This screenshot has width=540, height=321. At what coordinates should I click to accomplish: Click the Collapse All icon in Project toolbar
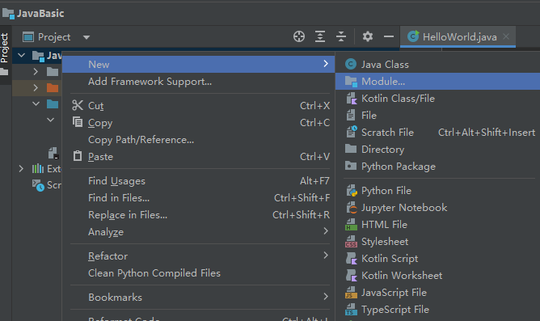click(x=341, y=36)
